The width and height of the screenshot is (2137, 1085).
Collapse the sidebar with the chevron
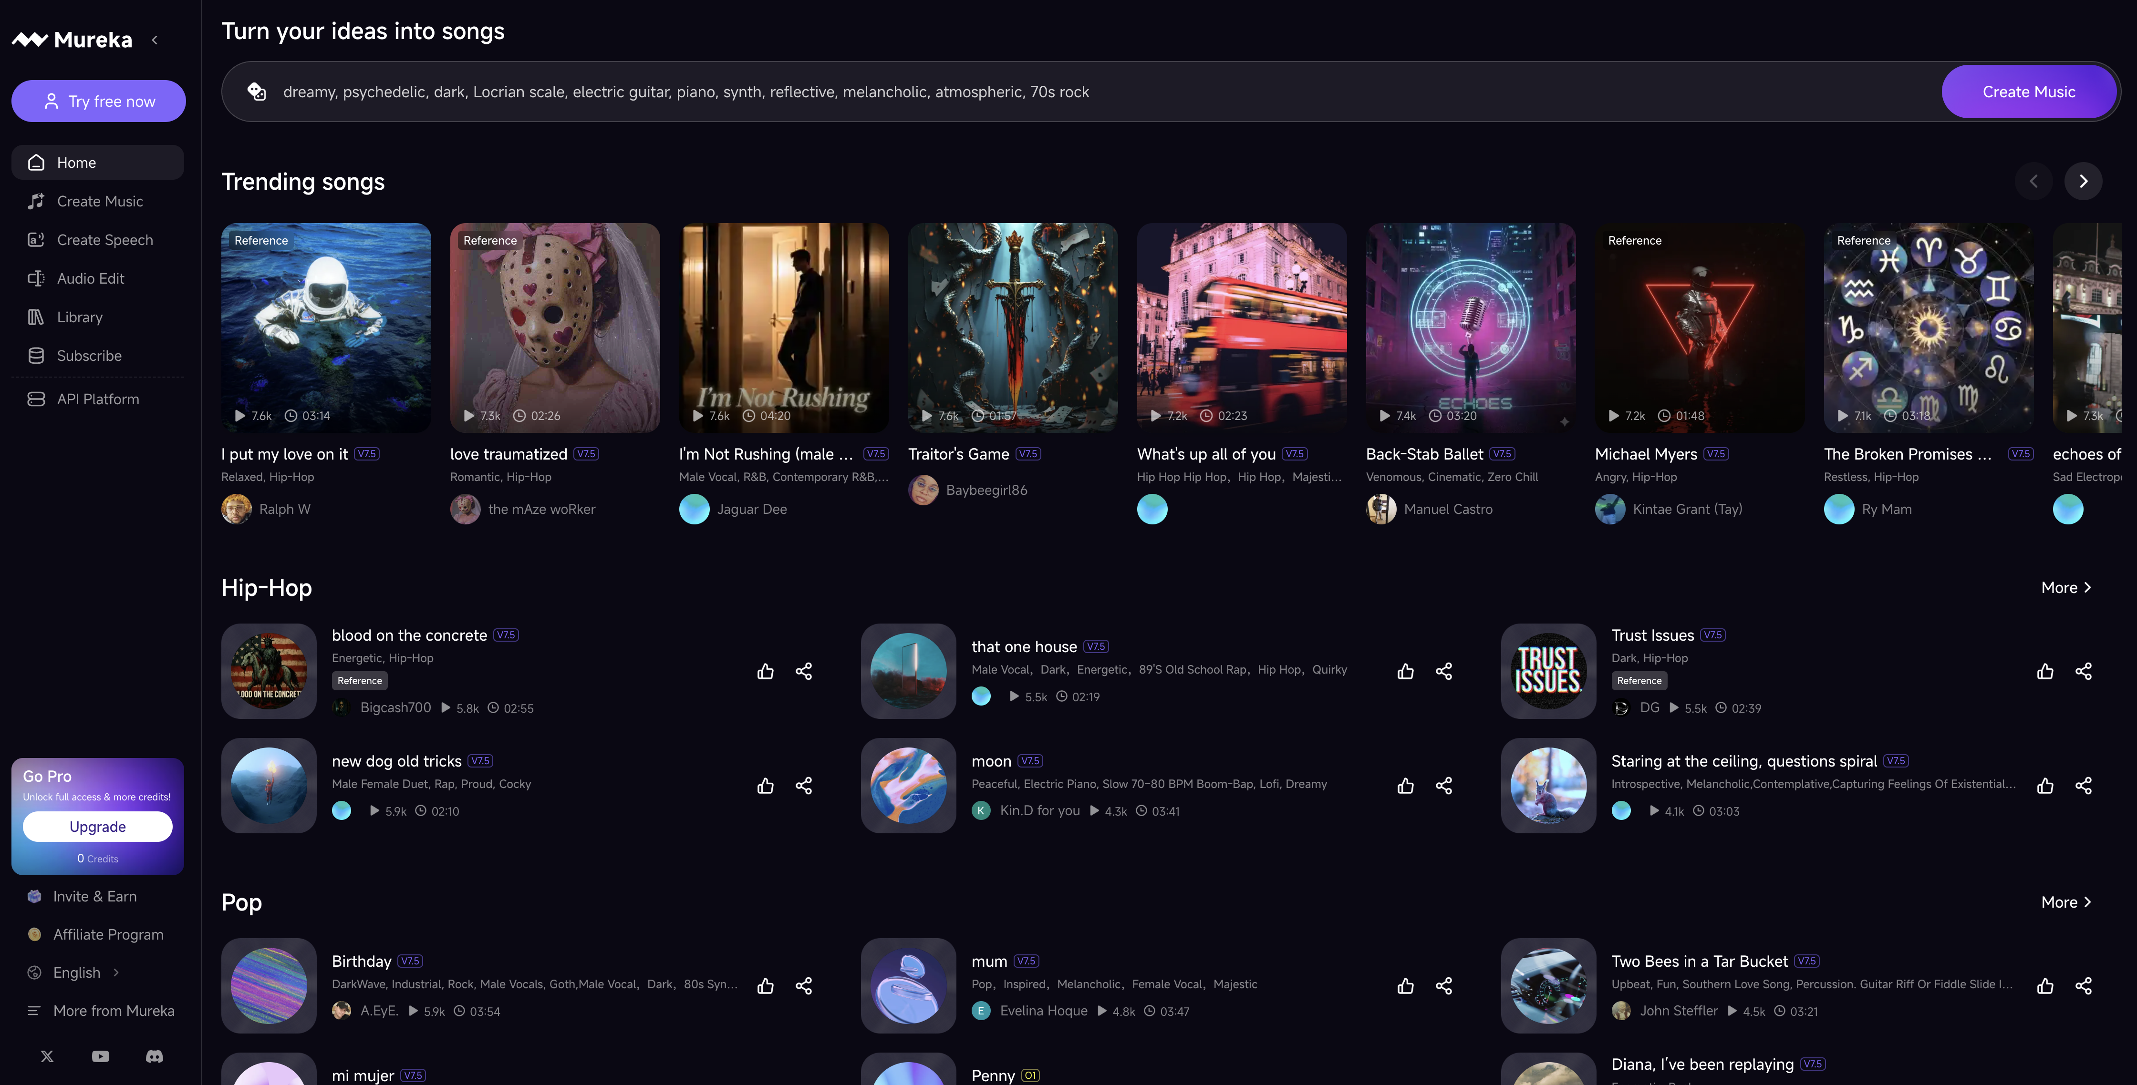(155, 40)
